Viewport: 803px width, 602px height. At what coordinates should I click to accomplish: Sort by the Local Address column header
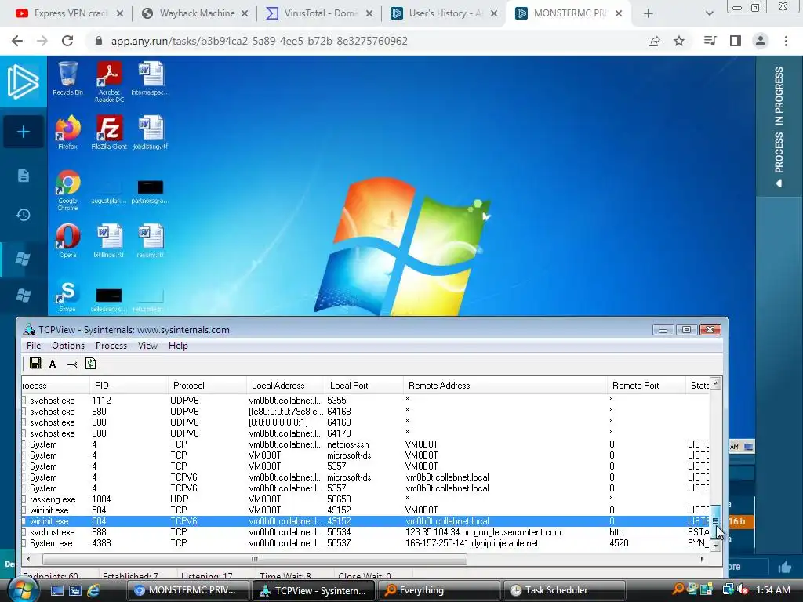(x=285, y=386)
